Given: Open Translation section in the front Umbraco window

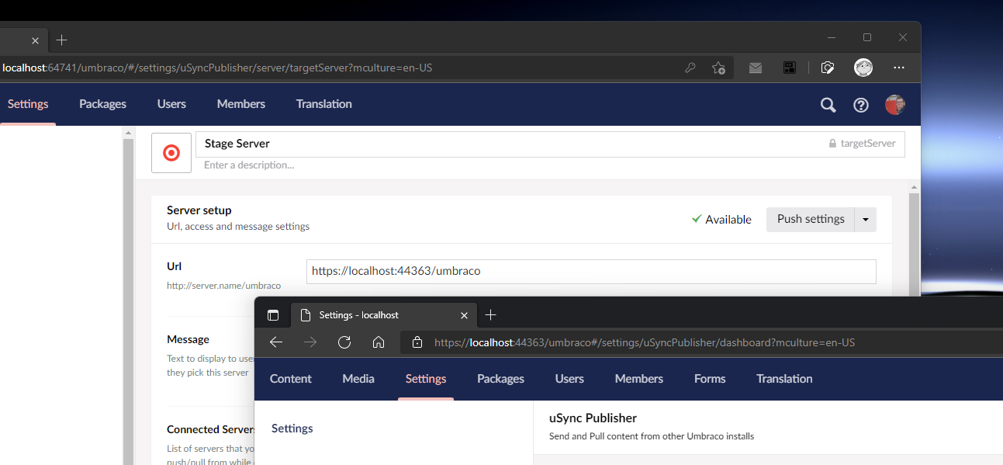Looking at the screenshot, I should click(784, 379).
